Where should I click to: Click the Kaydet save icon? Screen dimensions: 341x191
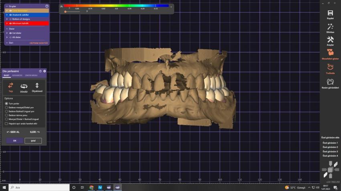330,13
